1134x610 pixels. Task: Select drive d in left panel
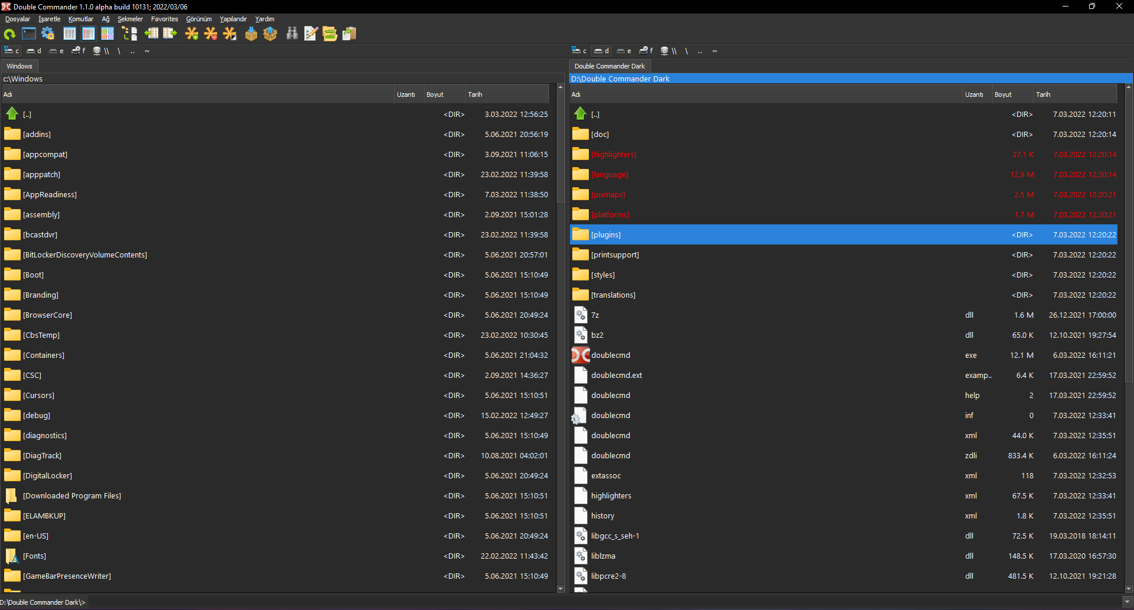coord(34,51)
